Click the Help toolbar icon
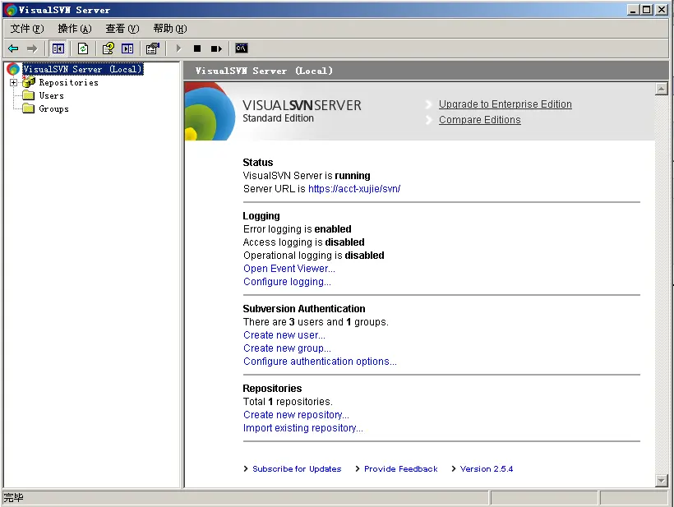Screen dimensions: 674x507 point(108,48)
